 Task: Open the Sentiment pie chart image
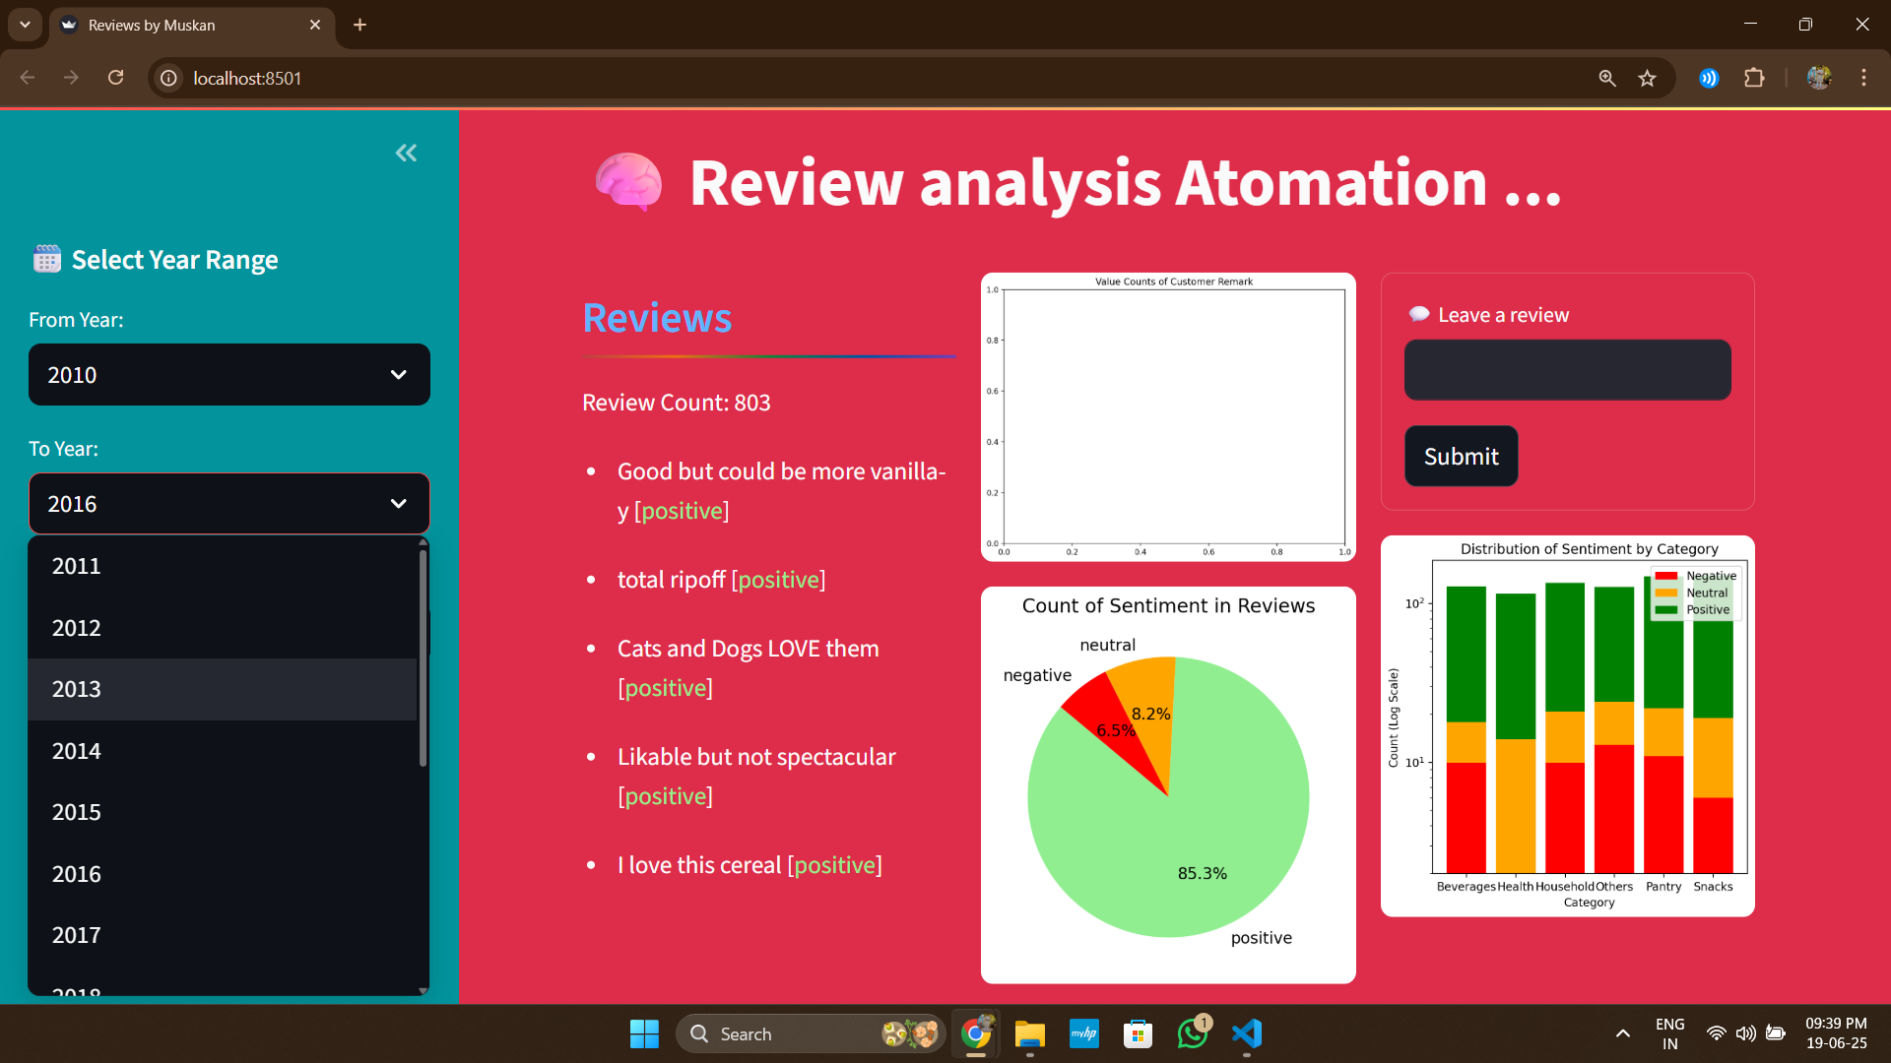tap(1168, 784)
